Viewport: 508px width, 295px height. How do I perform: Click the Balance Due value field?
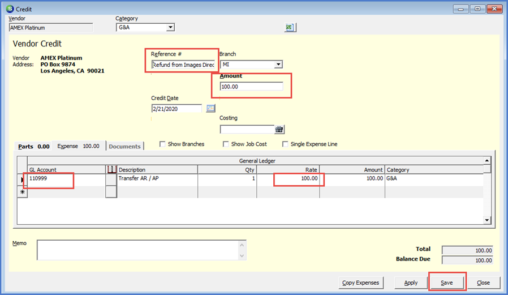click(x=467, y=260)
